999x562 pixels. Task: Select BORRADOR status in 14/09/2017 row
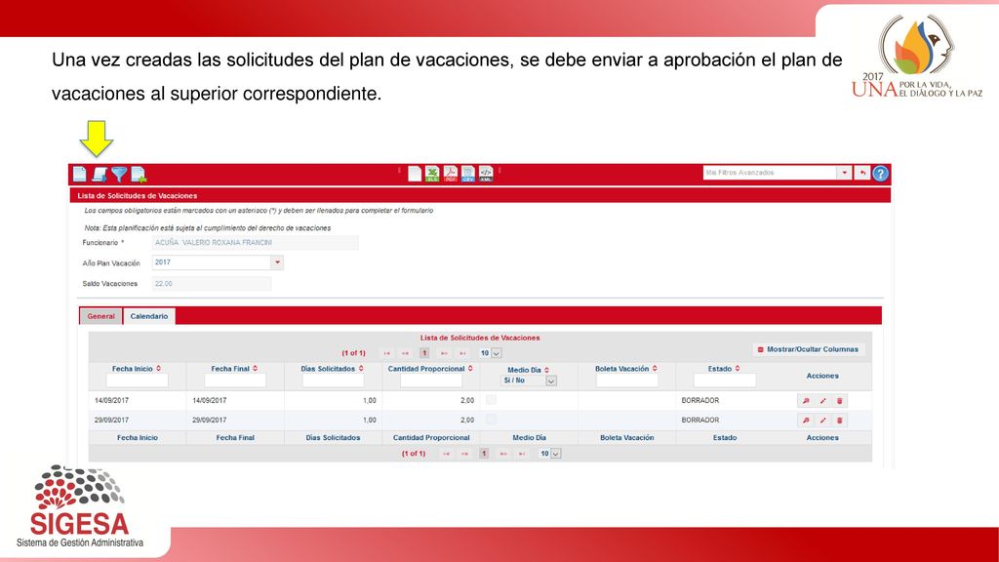tap(700, 401)
